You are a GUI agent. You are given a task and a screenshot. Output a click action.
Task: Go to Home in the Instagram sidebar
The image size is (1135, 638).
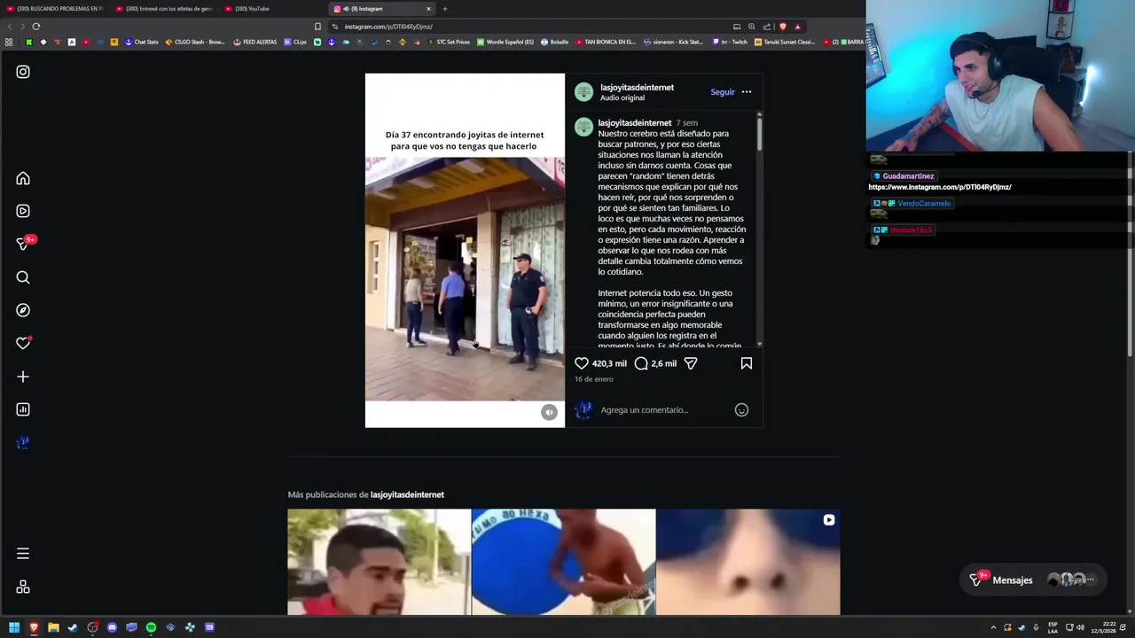[x=23, y=178]
